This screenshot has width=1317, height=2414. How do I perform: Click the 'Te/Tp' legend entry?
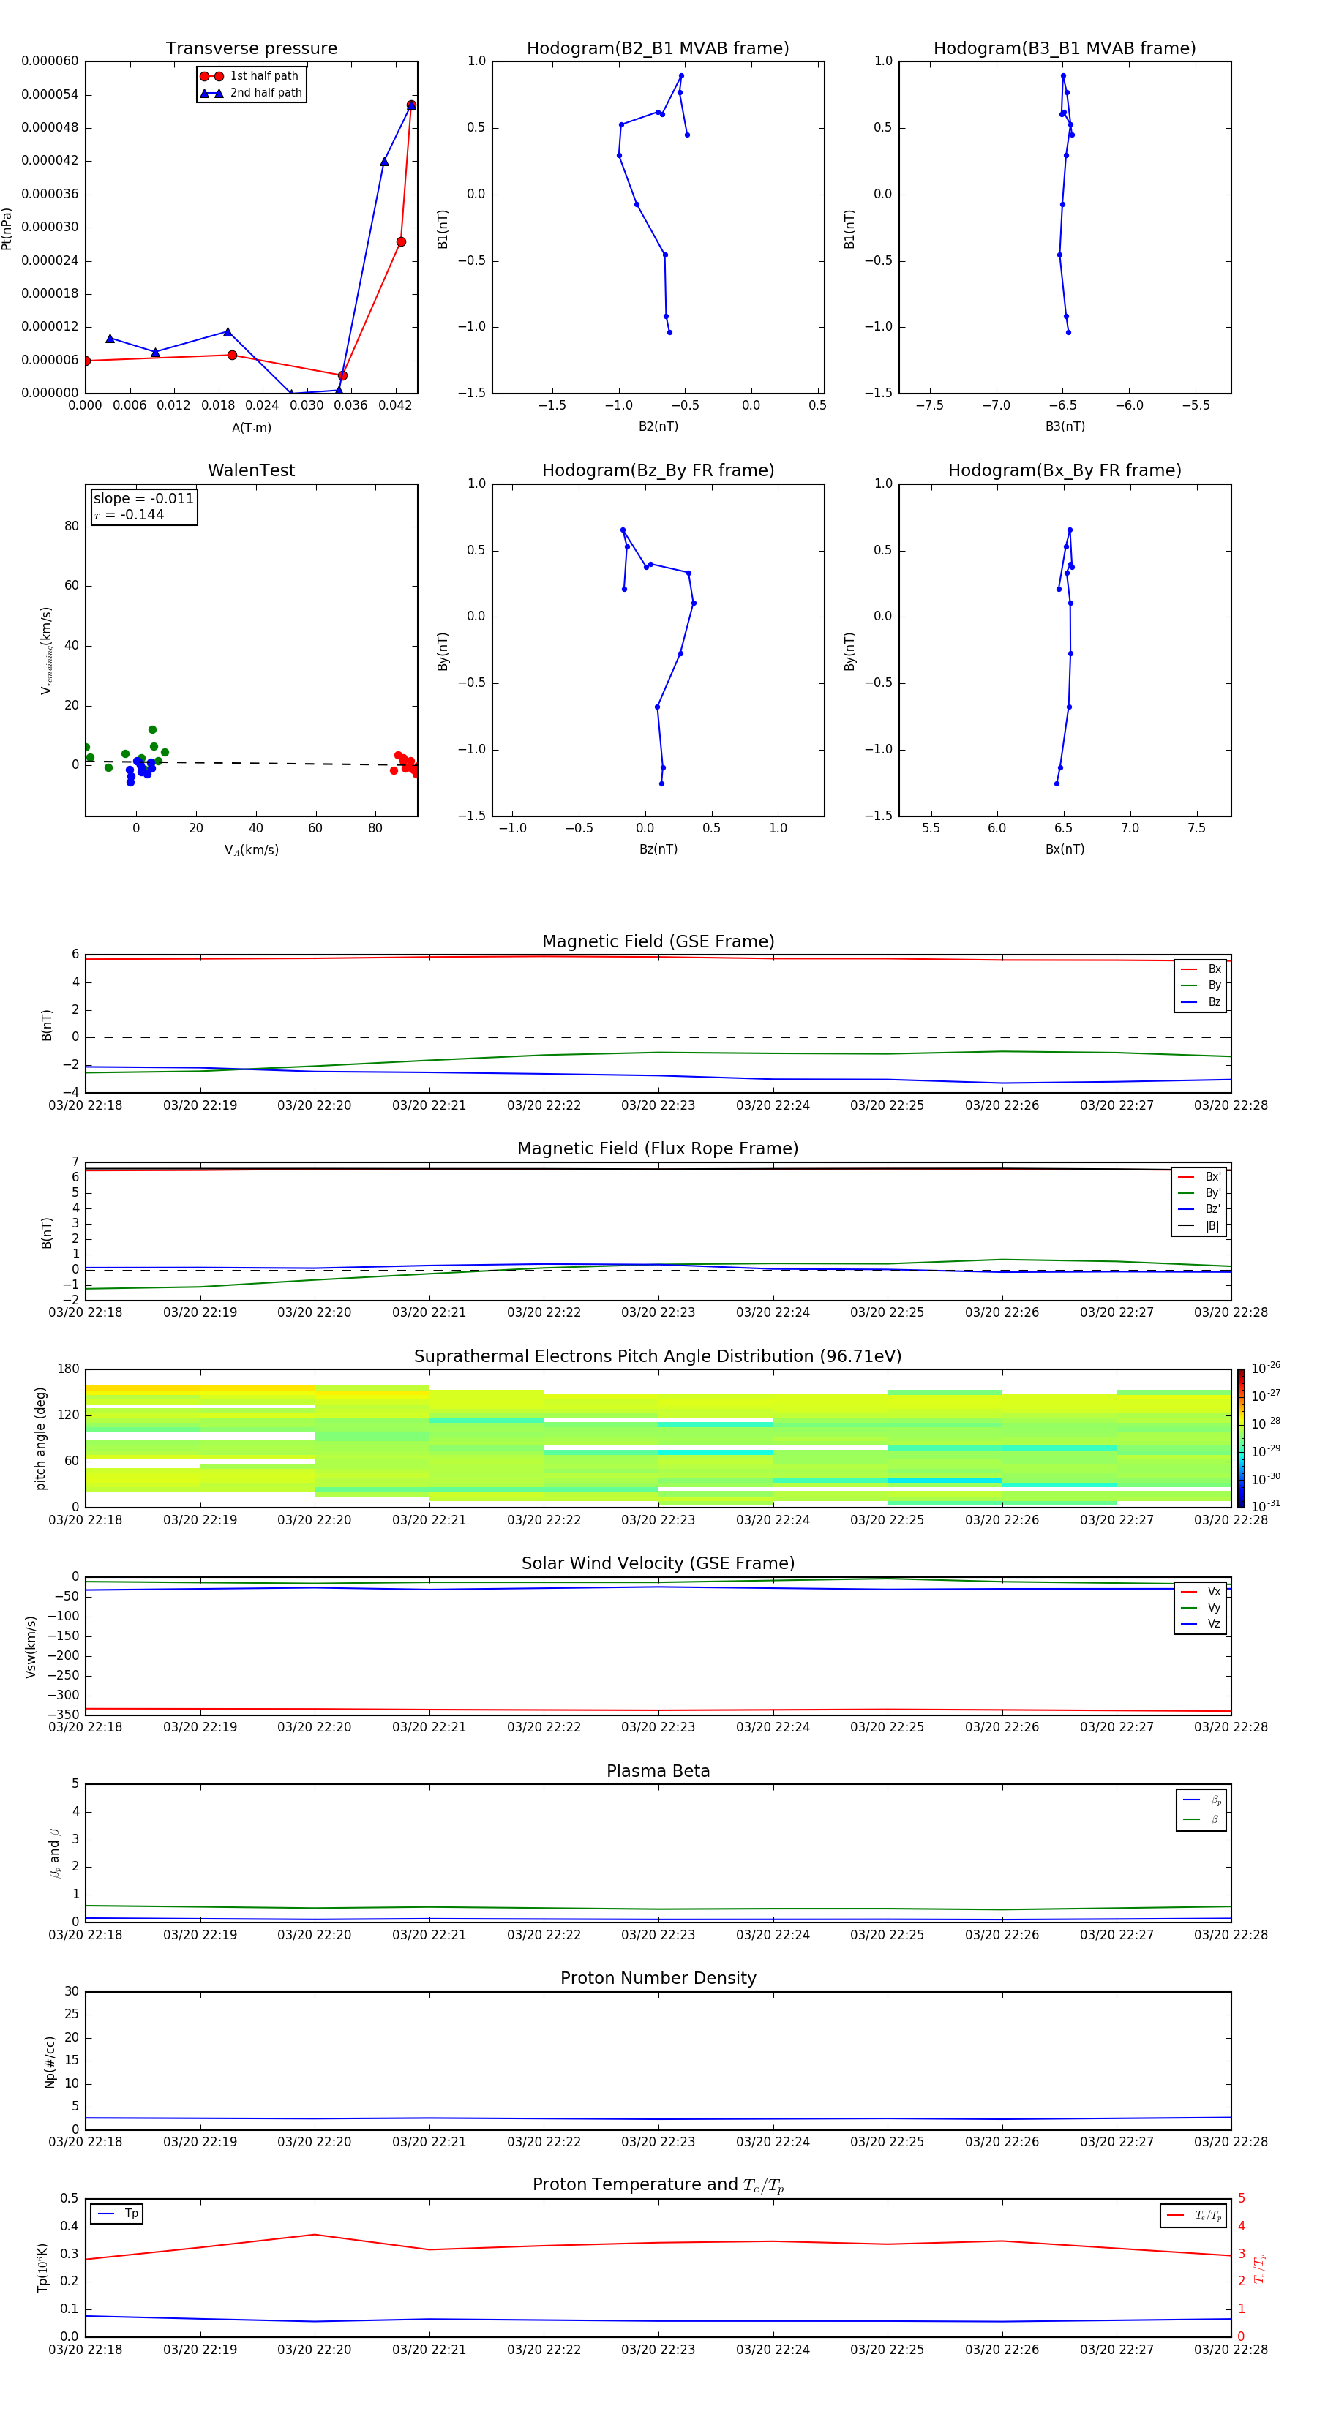tap(1194, 2215)
